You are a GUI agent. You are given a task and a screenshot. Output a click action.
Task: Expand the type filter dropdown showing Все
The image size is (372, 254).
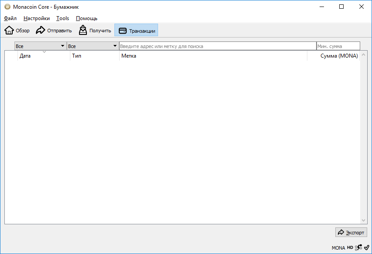(93, 46)
